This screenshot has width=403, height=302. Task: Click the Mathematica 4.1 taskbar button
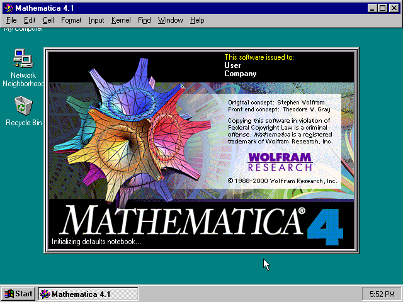tap(88, 294)
